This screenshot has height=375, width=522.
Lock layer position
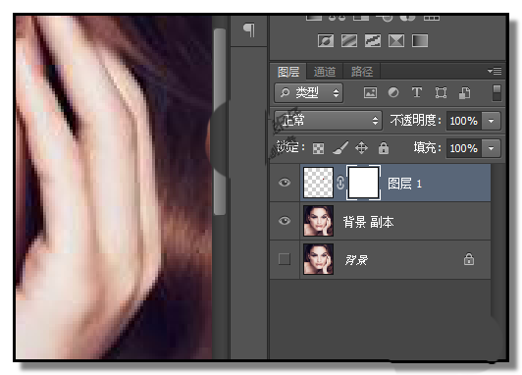click(x=361, y=148)
